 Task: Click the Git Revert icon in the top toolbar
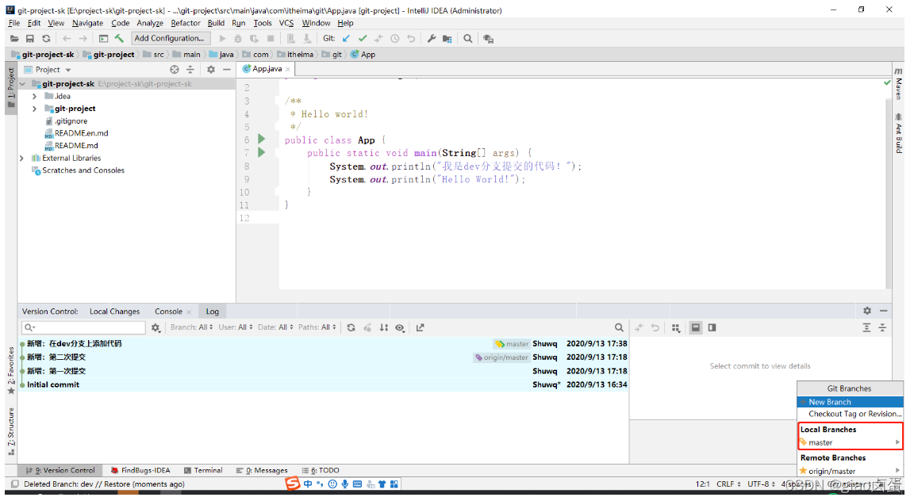(411, 39)
